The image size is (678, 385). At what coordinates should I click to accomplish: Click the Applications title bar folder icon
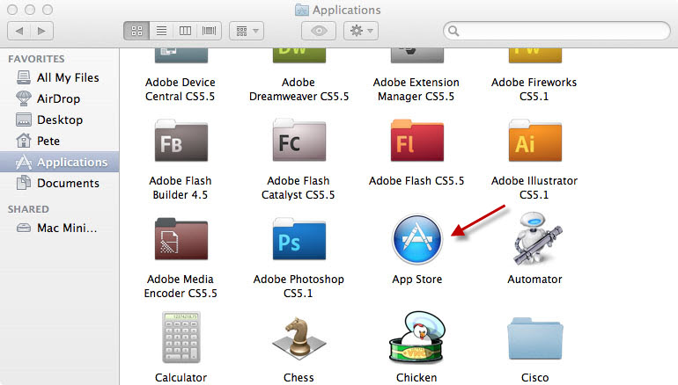[x=302, y=10]
